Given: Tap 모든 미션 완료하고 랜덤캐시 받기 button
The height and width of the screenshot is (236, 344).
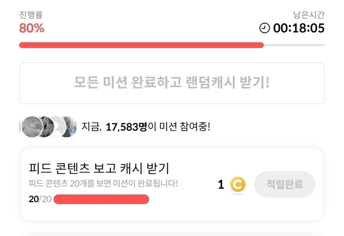Looking at the screenshot, I should click(172, 83).
